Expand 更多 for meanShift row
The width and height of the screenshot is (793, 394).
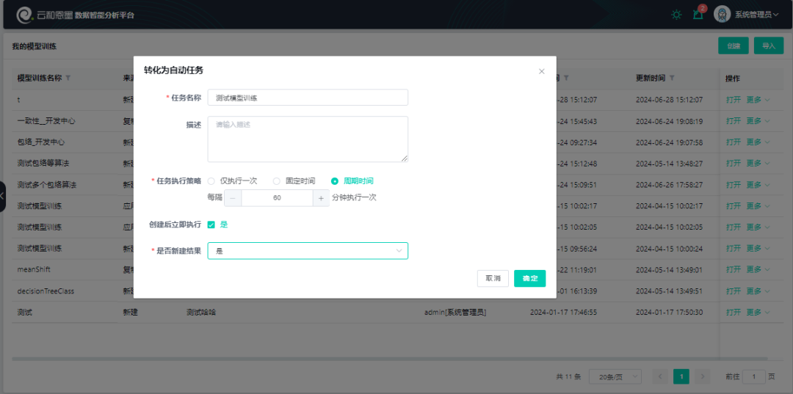[758, 269]
